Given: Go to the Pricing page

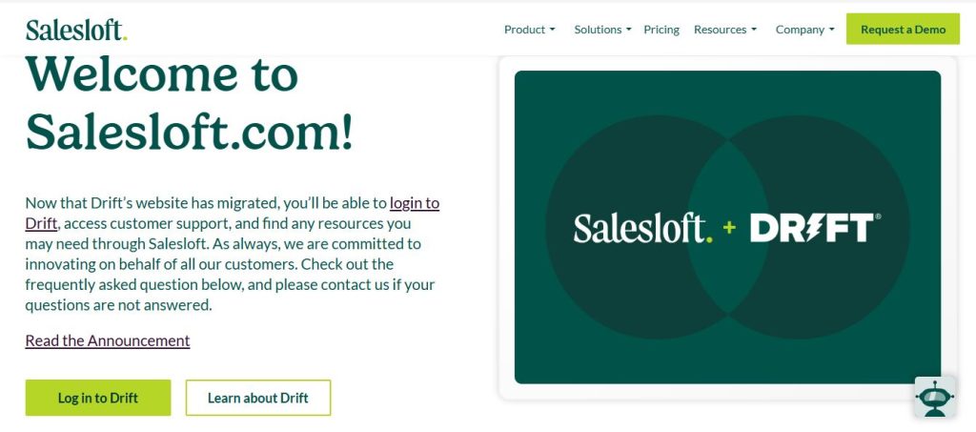Looking at the screenshot, I should (661, 30).
